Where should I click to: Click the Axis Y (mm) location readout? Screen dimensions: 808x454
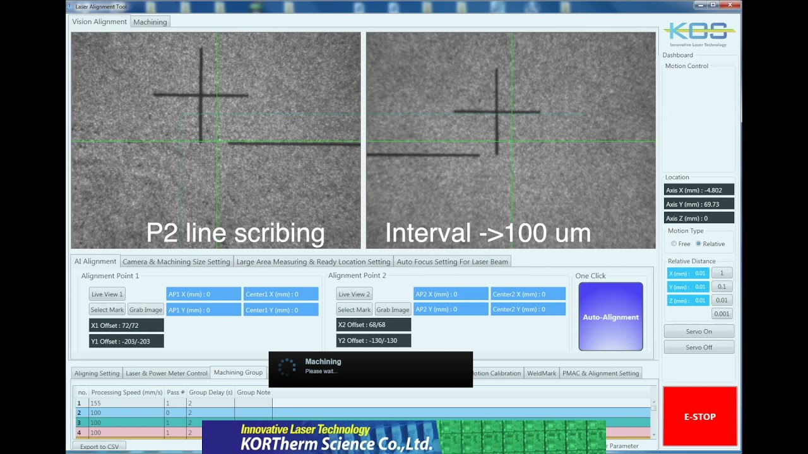click(699, 204)
